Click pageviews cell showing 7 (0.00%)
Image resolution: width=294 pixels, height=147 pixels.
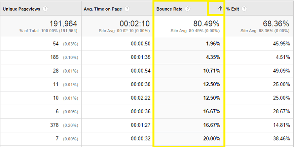41,139
